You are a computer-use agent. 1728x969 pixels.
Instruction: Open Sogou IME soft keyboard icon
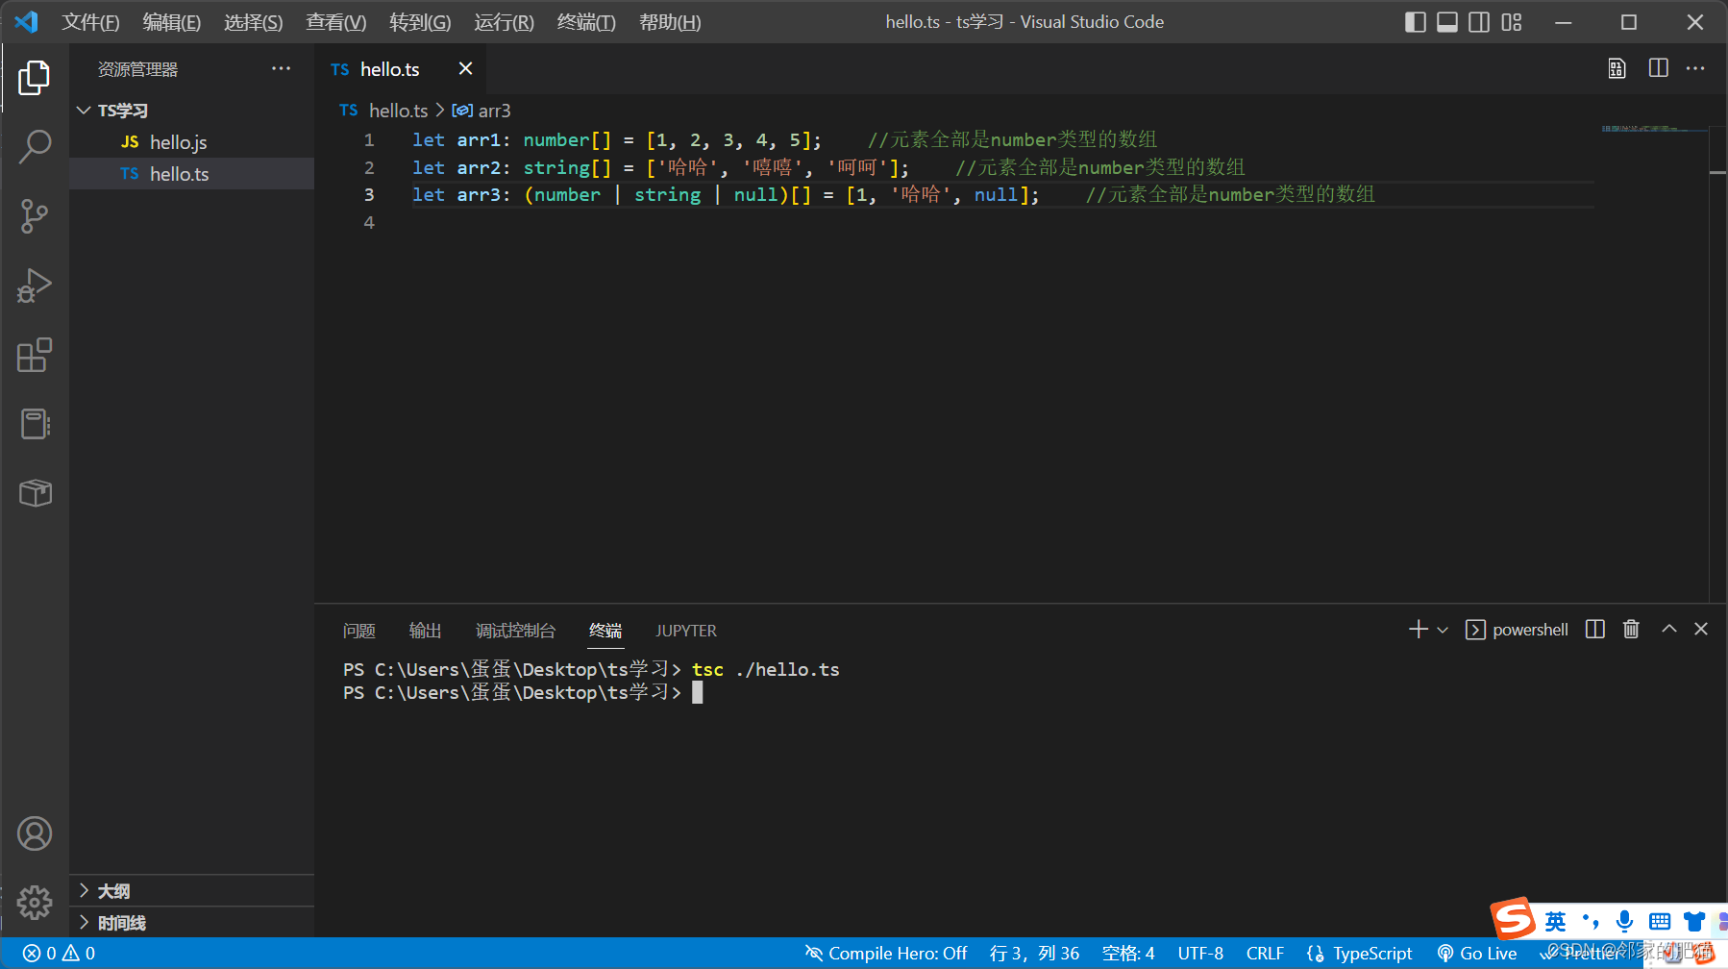click(1659, 922)
